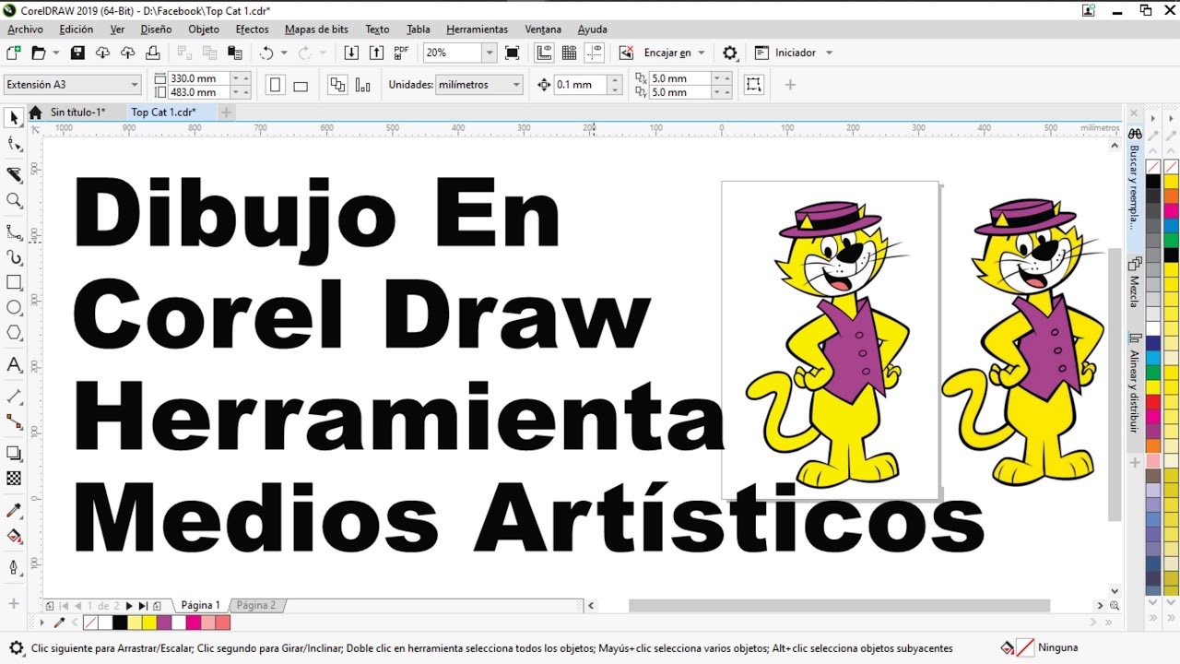The image size is (1180, 664).
Task: Click the purple document palette swatch
Action: 164,622
